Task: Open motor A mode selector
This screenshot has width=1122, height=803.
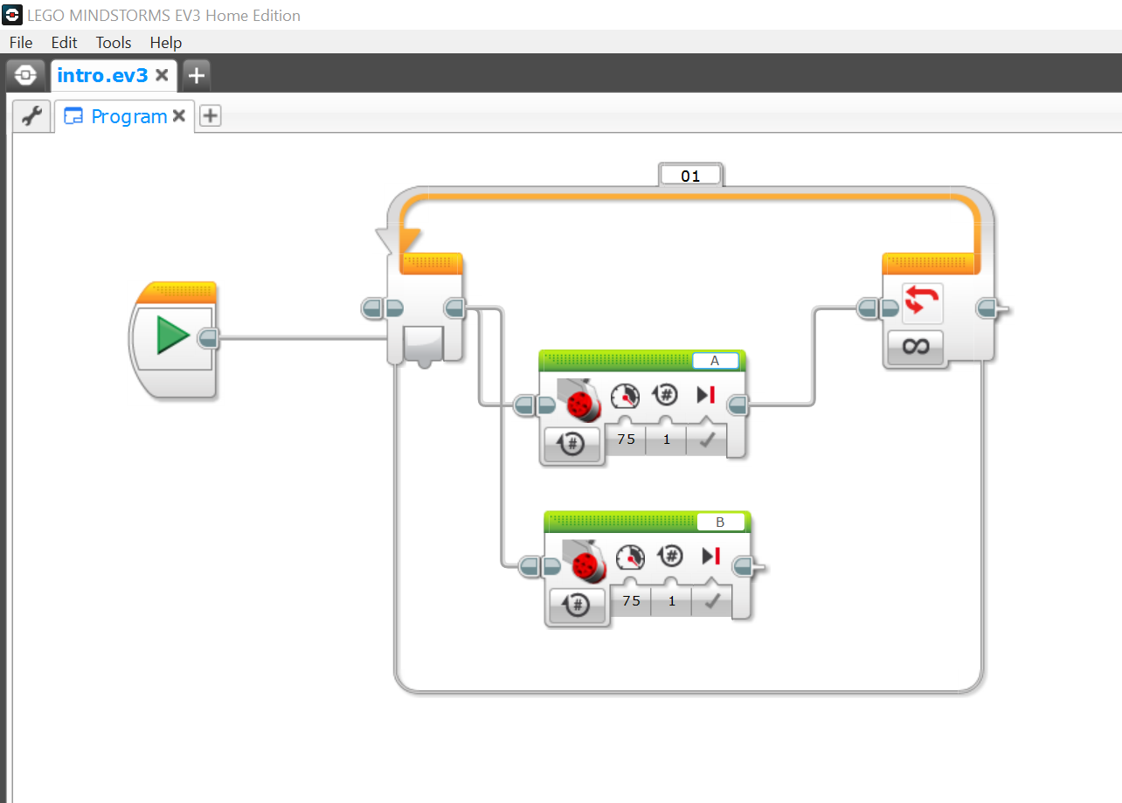Action: click(571, 444)
